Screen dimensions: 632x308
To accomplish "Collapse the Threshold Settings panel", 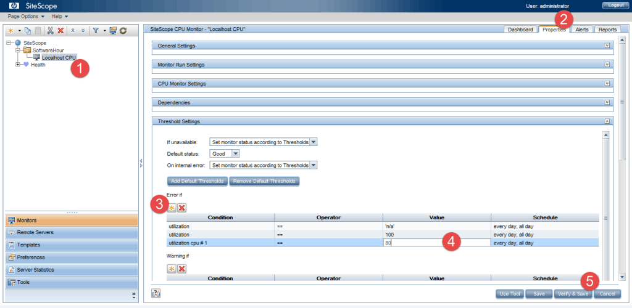I will pos(607,121).
